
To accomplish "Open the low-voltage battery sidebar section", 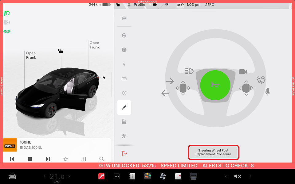I will (x=124, y=79).
